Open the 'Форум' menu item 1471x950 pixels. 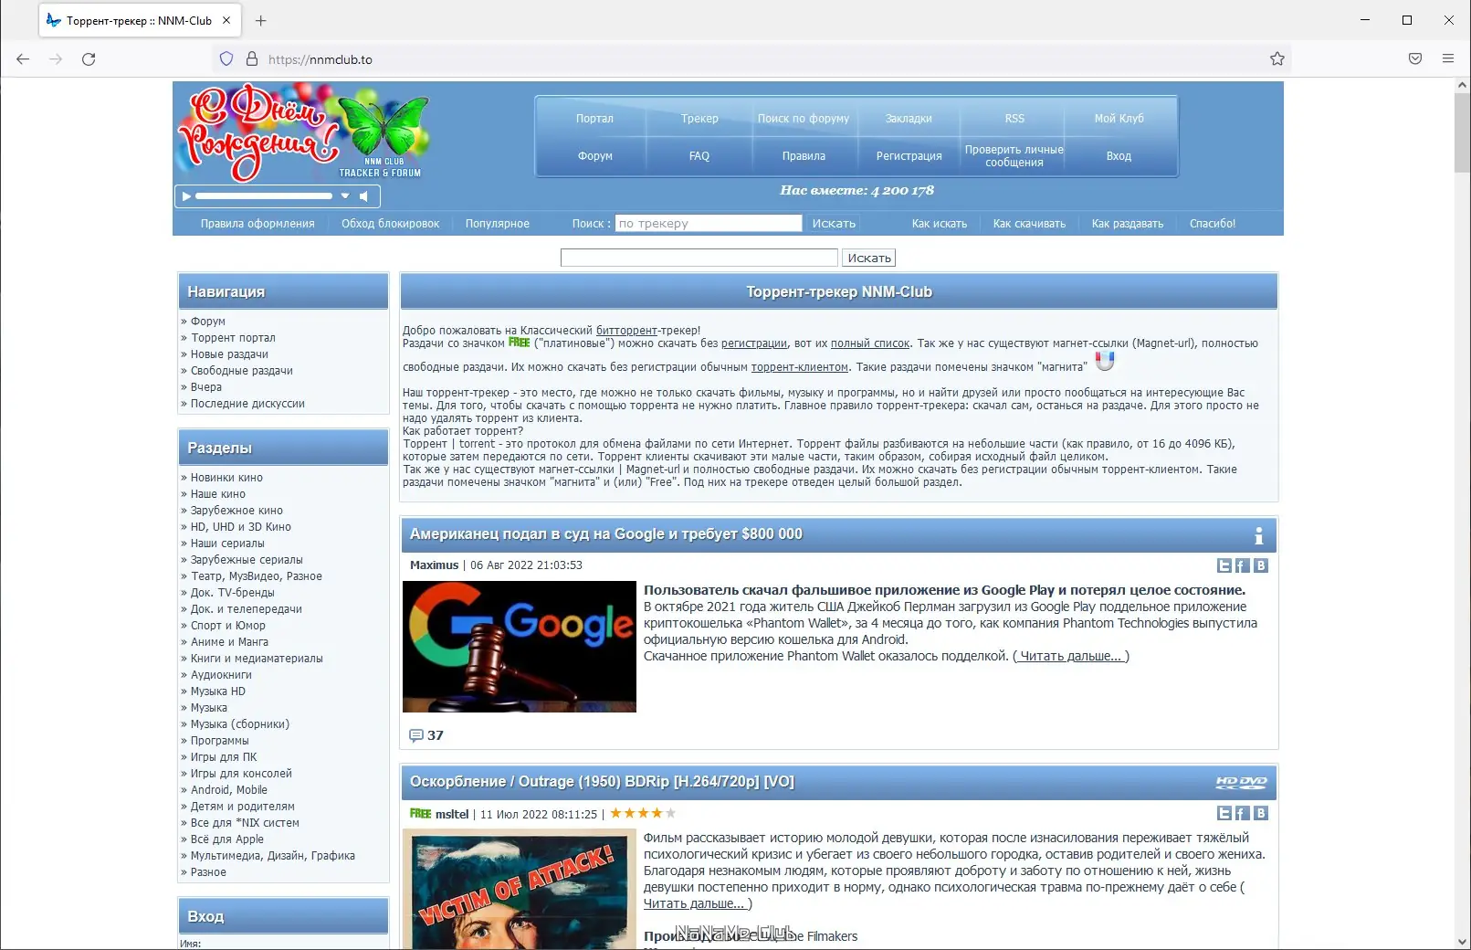[x=594, y=155]
